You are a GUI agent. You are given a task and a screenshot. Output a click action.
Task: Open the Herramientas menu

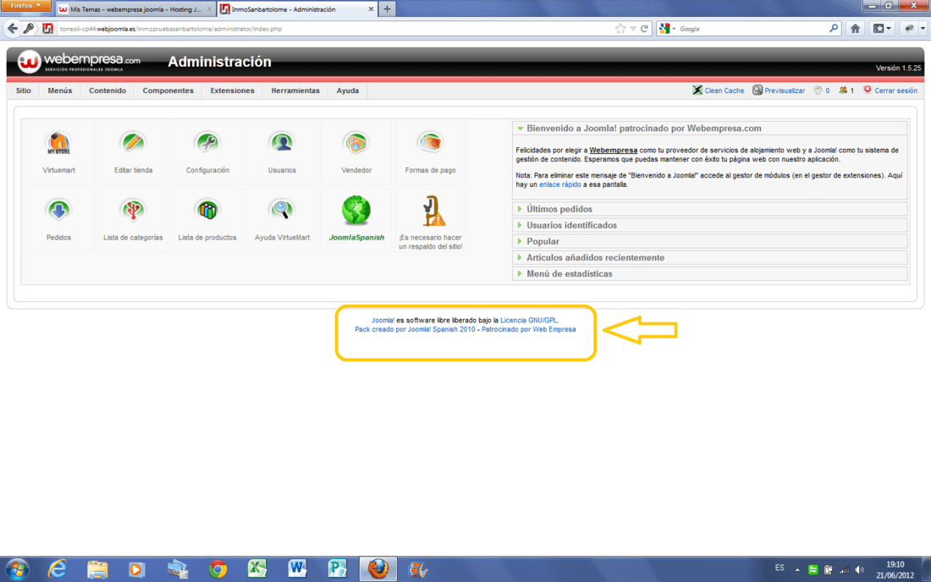click(x=295, y=91)
